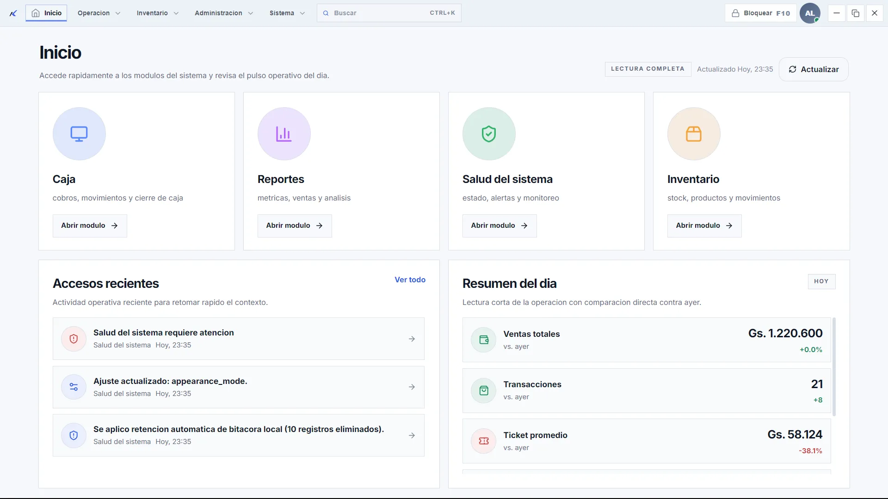Click arrow on Ajuste actualizado row
888x499 pixels.
click(412, 387)
